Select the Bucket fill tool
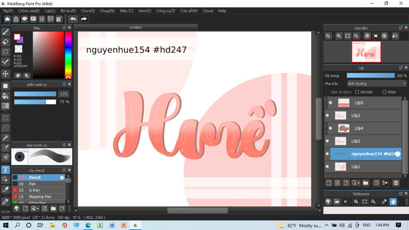Viewport: 409px width, 230px height. [x=6, y=96]
